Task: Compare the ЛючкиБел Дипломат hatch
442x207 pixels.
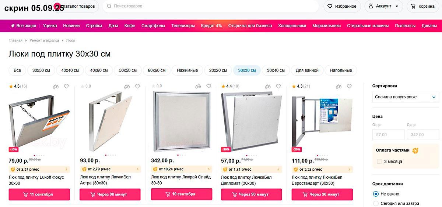Action: 268,87
